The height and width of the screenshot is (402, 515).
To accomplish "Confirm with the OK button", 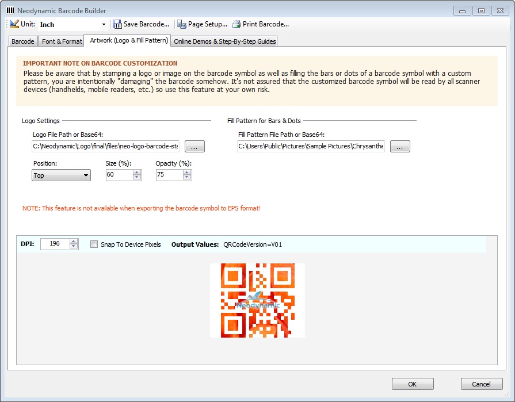I will tap(413, 384).
